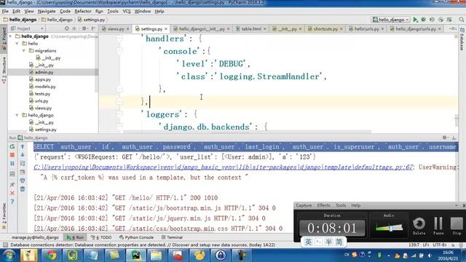Open the Structure side tab
This screenshot has width=466, height=262.
coord(4,70)
